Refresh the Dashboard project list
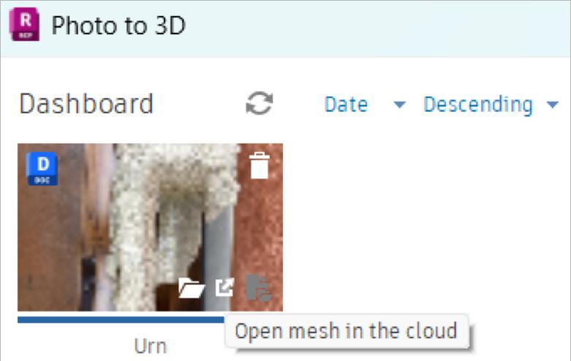This screenshot has height=361, width=571. click(260, 103)
